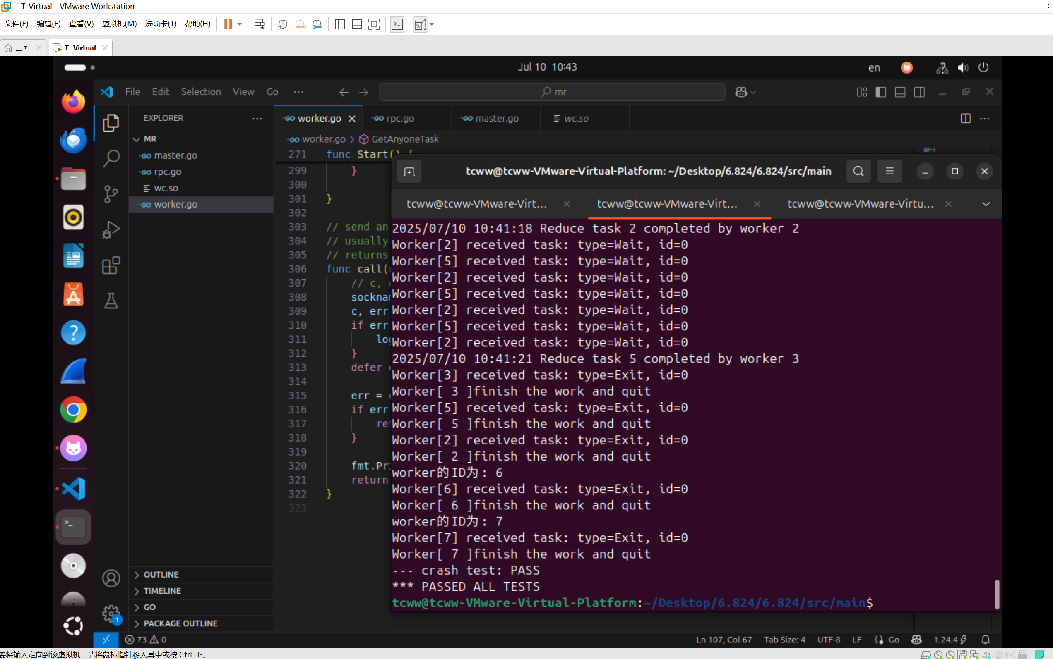The width and height of the screenshot is (1053, 659).
Task: Click the search icon in the terminal header
Action: click(858, 171)
